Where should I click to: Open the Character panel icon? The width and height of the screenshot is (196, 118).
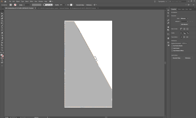click(x=168, y=10)
